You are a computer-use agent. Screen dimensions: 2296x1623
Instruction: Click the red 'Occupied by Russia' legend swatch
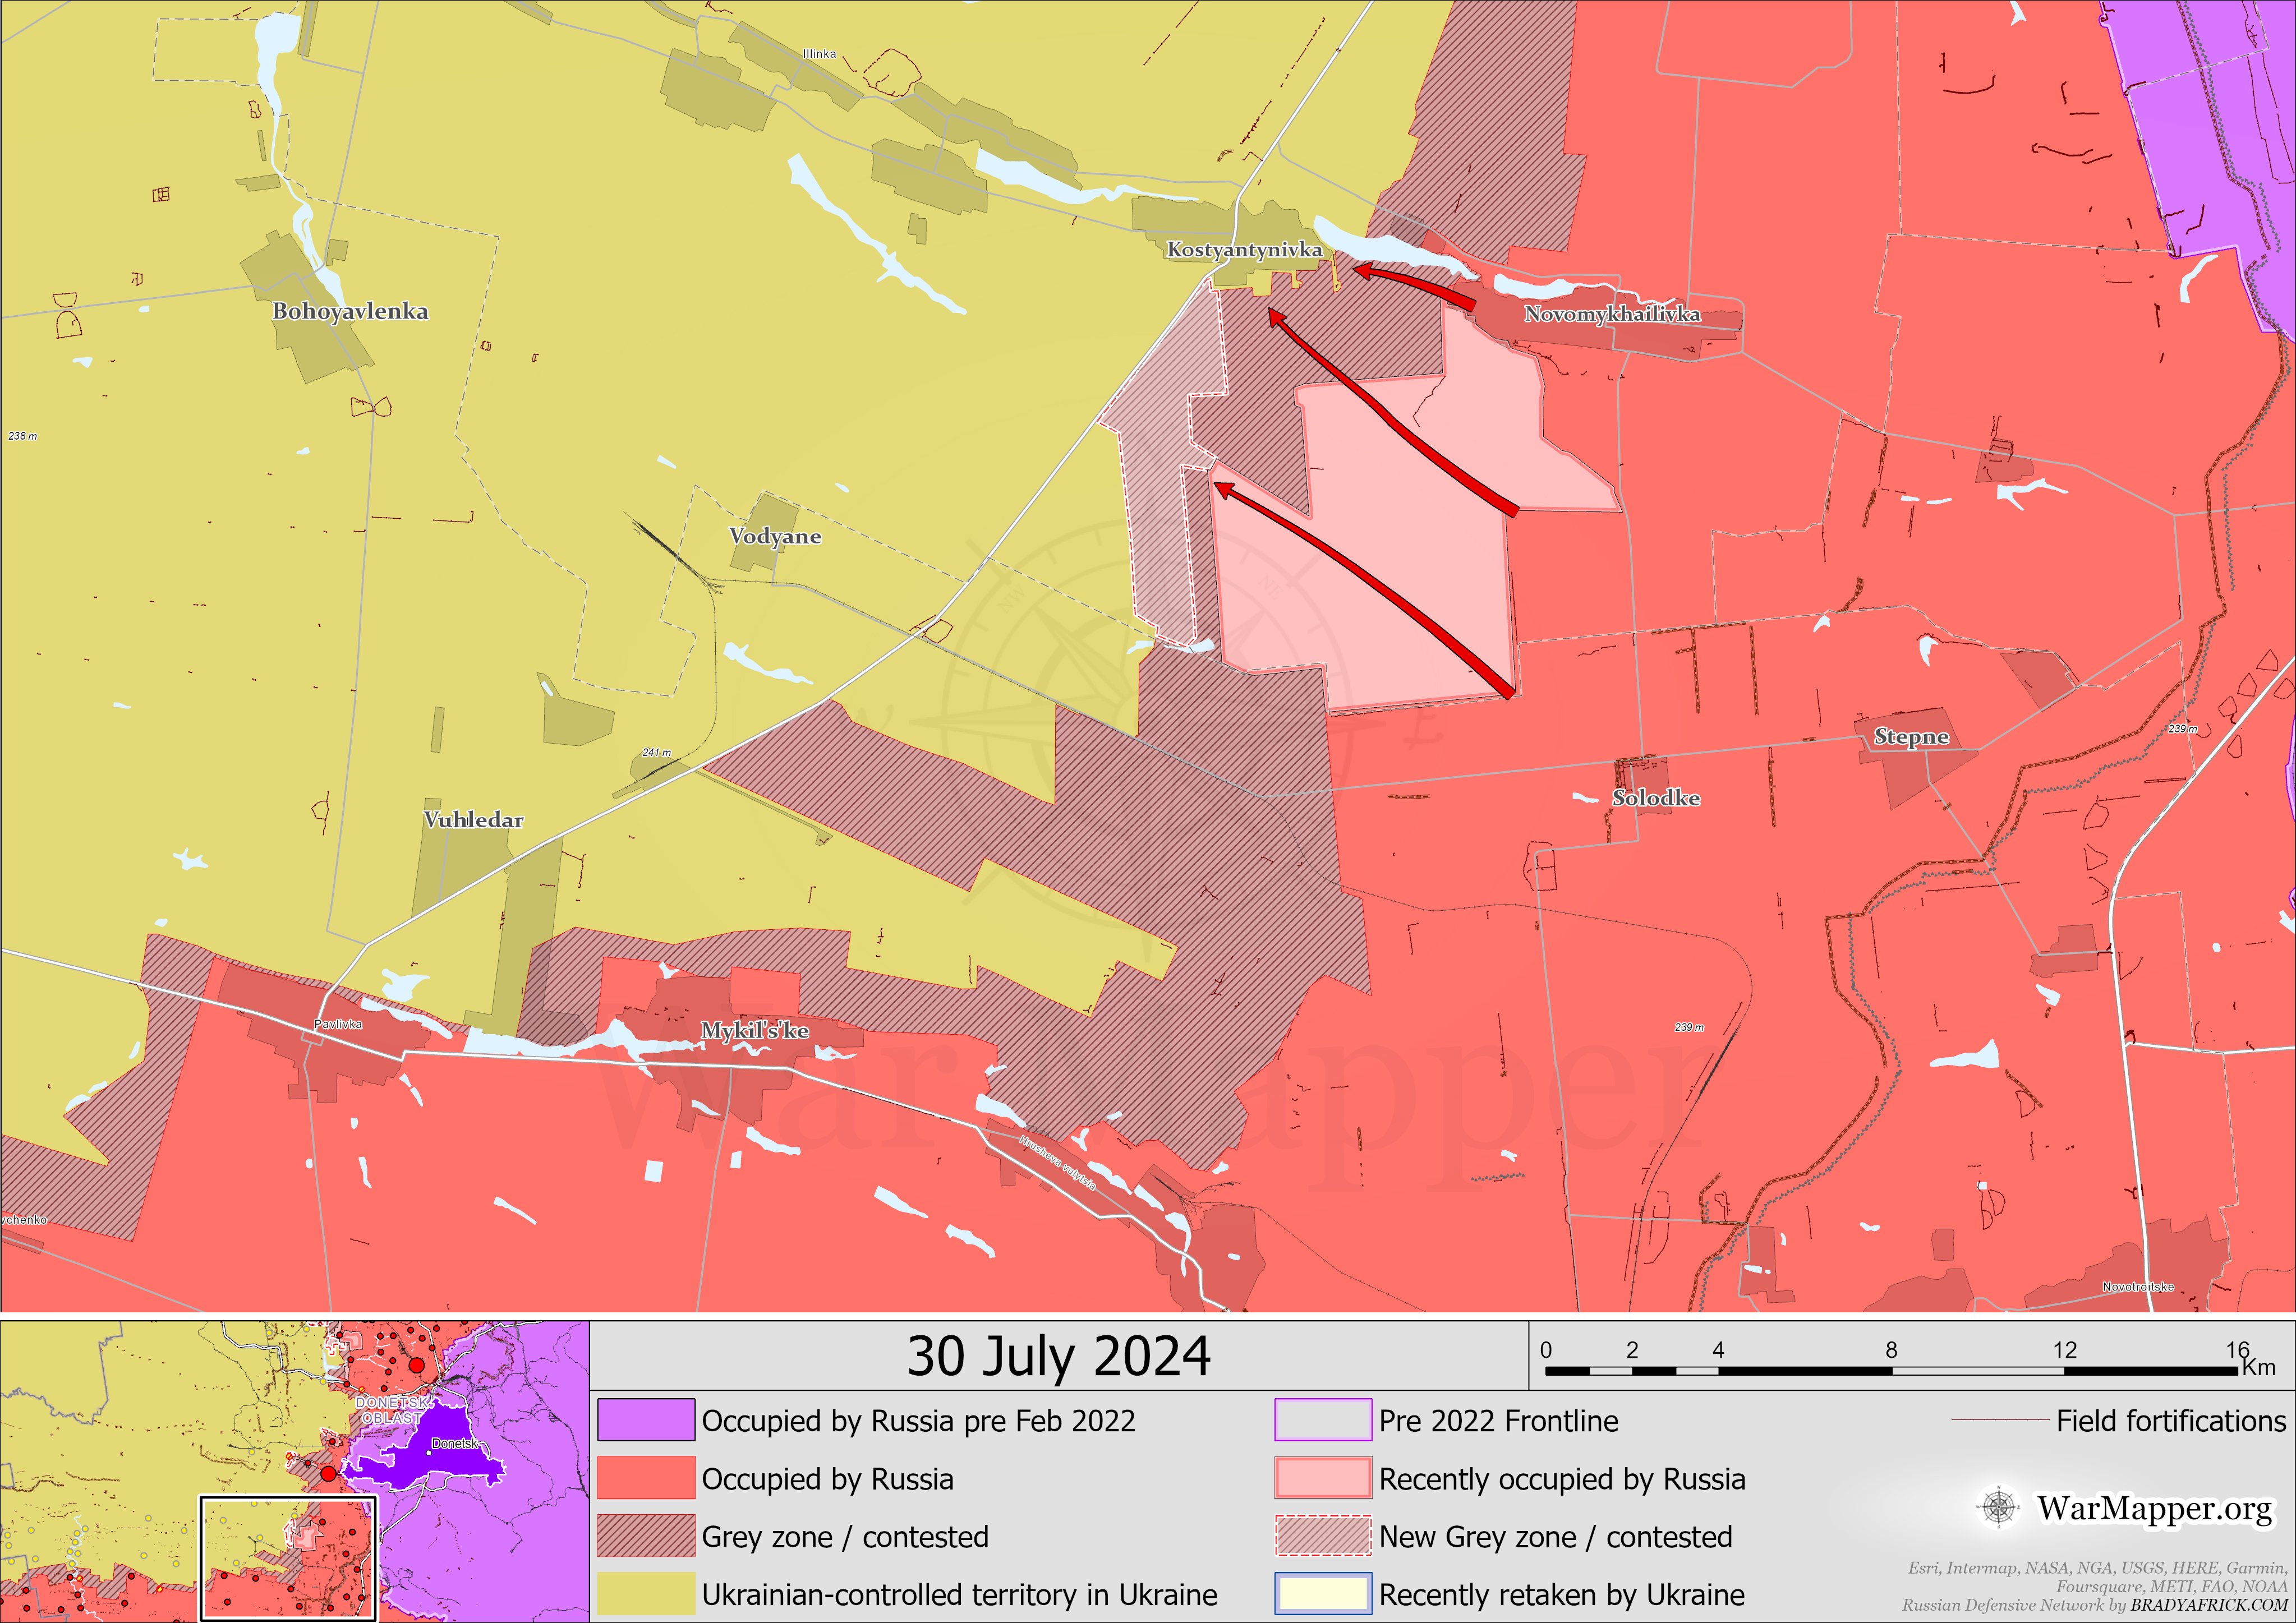pyautogui.click(x=646, y=1478)
